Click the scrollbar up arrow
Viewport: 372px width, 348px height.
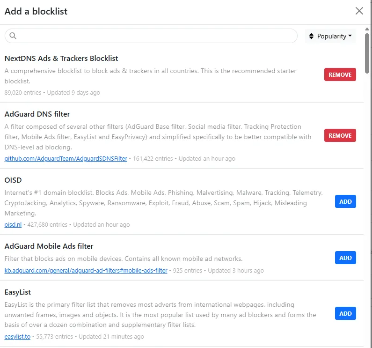[x=367, y=29]
